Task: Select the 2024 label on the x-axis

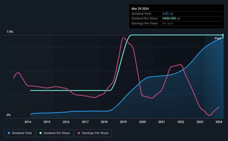Action: pos(219,122)
